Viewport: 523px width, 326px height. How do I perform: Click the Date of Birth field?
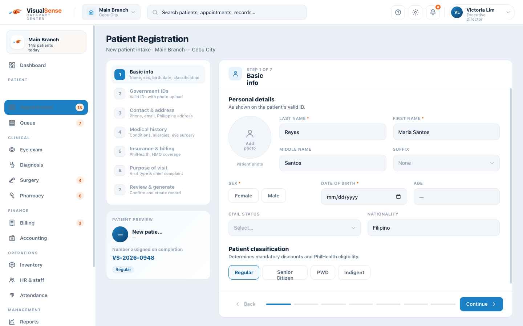364,197
